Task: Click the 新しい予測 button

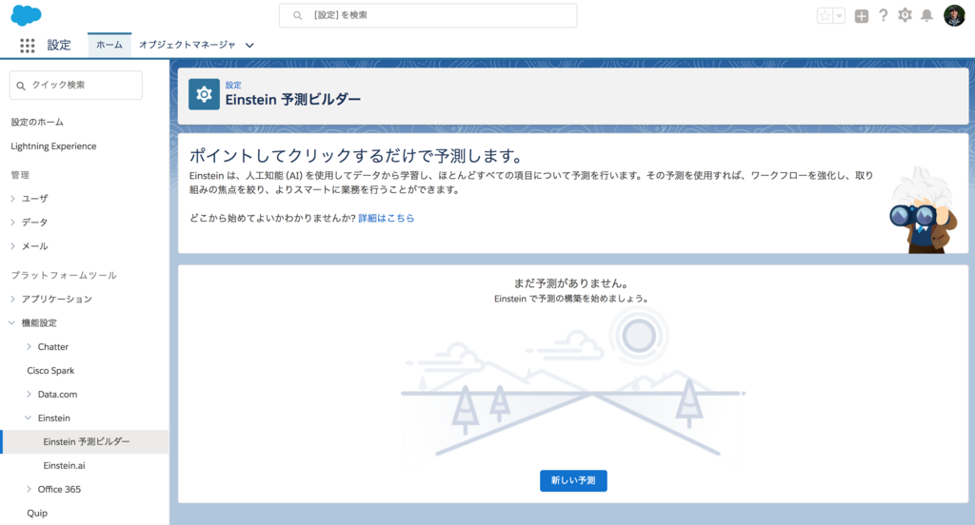Action: (x=573, y=481)
